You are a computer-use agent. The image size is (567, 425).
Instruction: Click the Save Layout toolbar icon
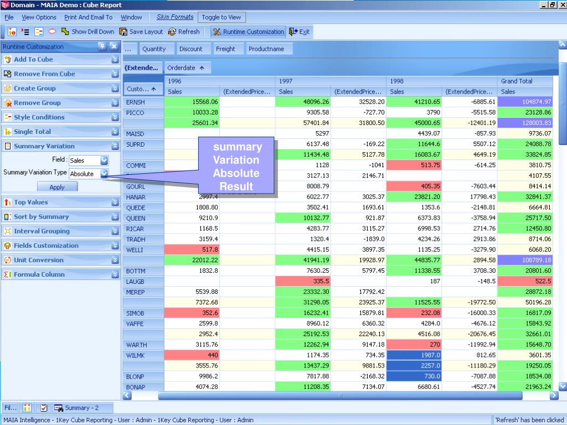(123, 32)
